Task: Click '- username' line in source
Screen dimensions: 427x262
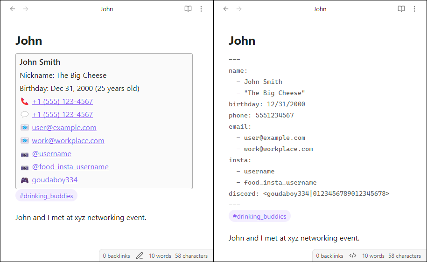Action: coord(255,172)
